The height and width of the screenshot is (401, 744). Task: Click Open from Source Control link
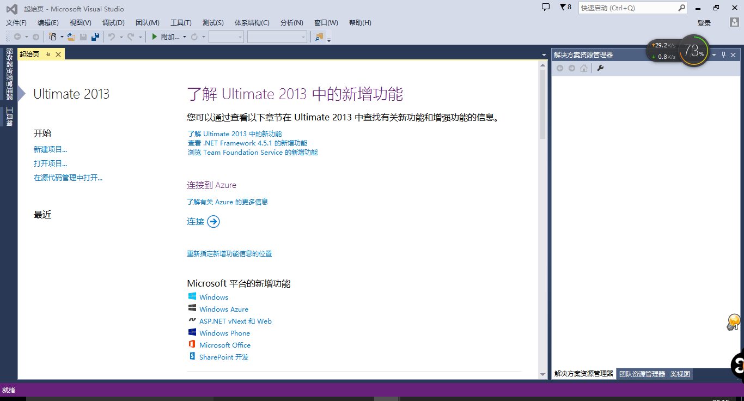[x=68, y=178]
